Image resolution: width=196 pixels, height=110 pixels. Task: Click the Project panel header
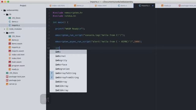(x=23, y=5)
